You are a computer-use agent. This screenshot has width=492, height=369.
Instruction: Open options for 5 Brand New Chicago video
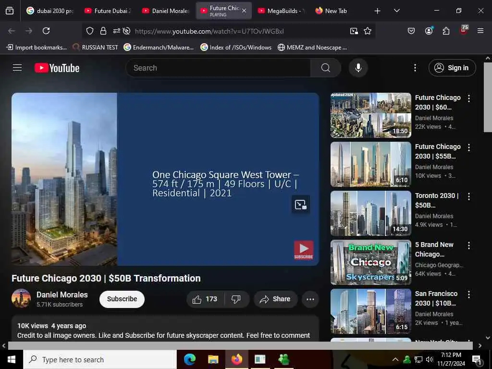coord(469,246)
